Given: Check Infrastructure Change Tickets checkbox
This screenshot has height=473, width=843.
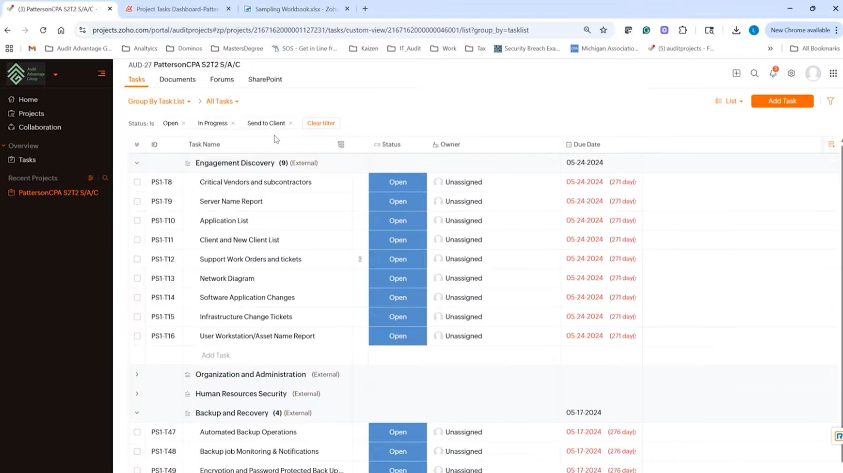Looking at the screenshot, I should pos(137,317).
